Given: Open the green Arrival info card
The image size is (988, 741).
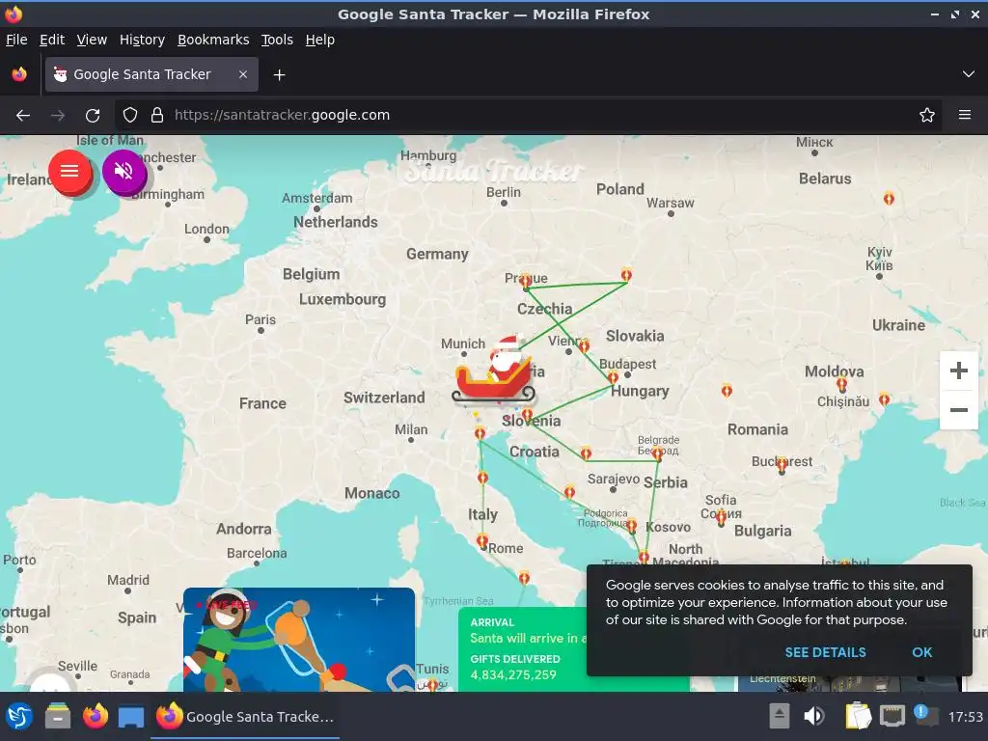Looking at the screenshot, I should (x=522, y=649).
